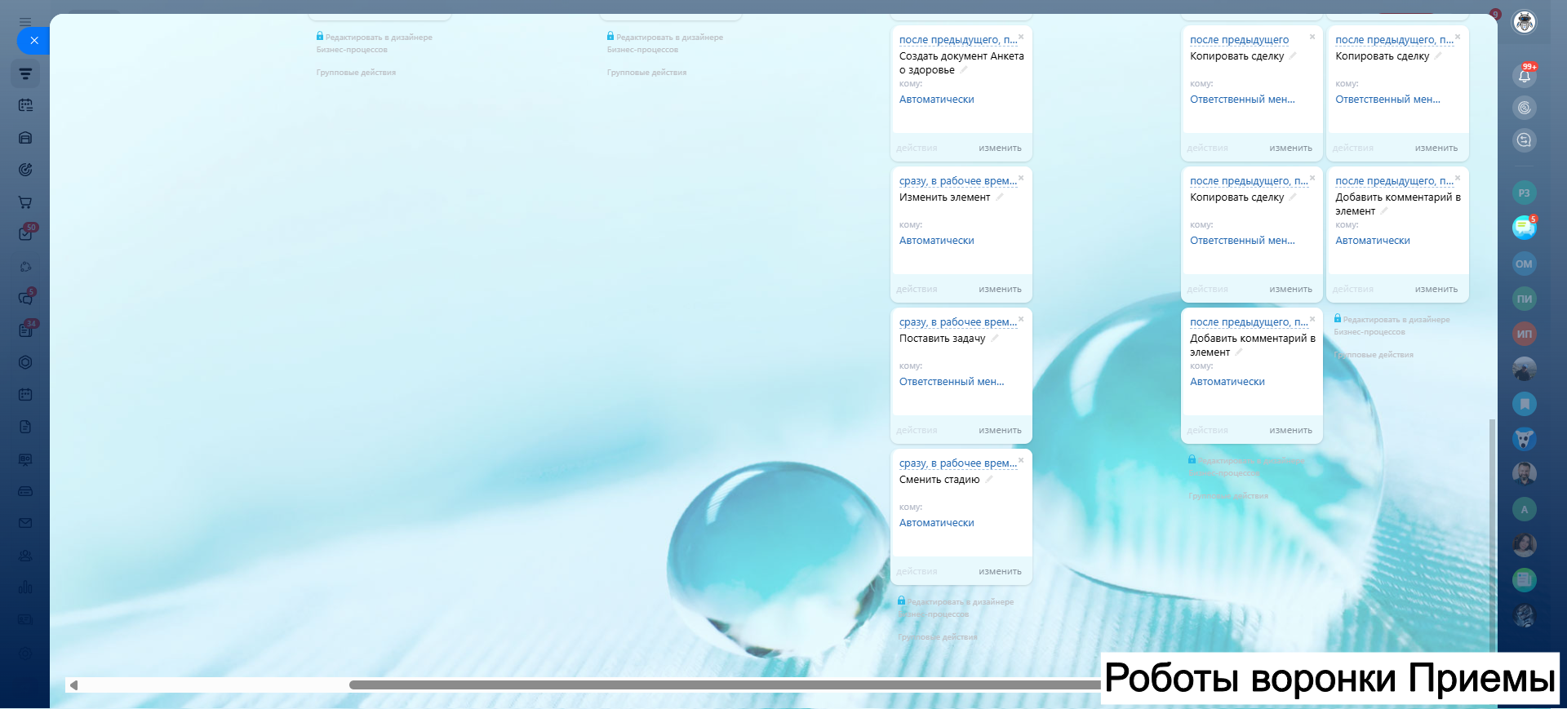Open the blue bookmark icon in right panel
This screenshot has width=1567, height=709.
click(x=1525, y=404)
